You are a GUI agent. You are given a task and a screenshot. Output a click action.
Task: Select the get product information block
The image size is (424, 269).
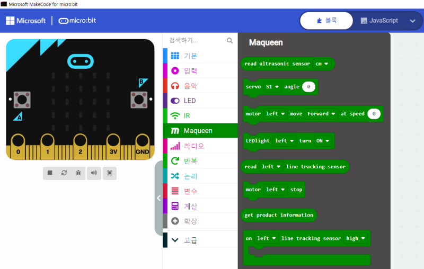coord(279,216)
